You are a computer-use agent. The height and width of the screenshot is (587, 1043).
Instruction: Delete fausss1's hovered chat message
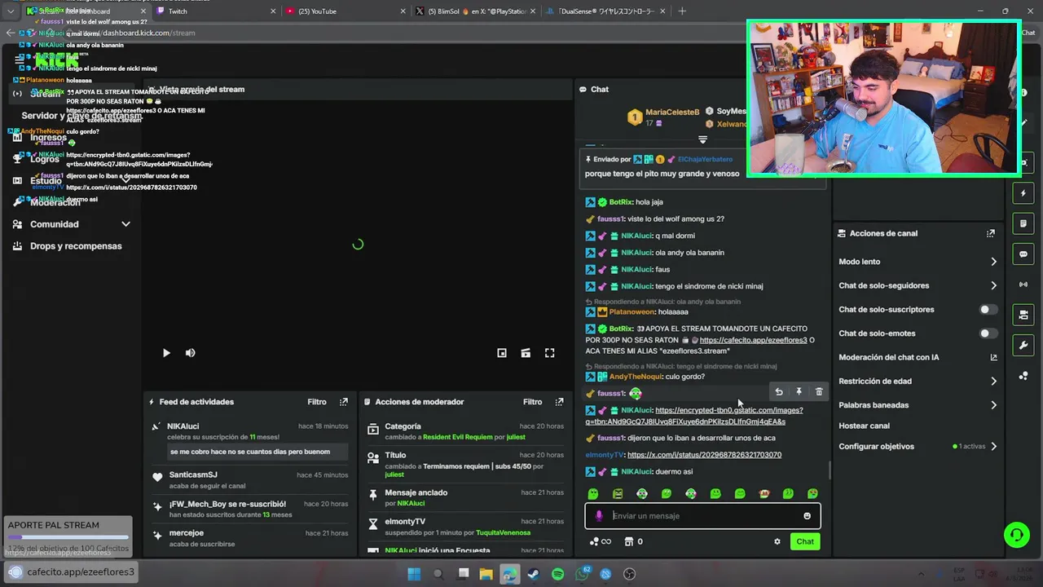819,392
